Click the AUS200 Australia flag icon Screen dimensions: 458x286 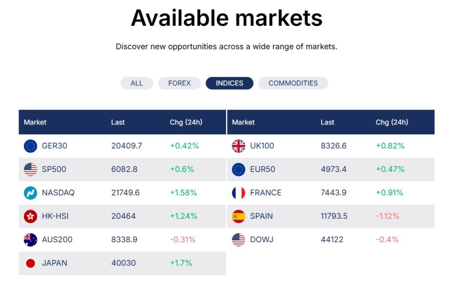pyautogui.click(x=31, y=239)
